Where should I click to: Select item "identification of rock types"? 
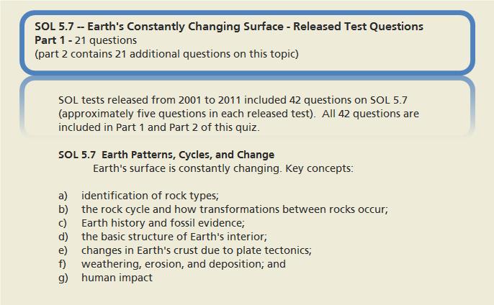[150, 196]
